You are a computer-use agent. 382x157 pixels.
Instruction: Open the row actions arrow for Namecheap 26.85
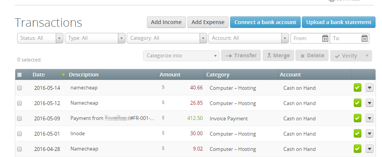tap(369, 103)
